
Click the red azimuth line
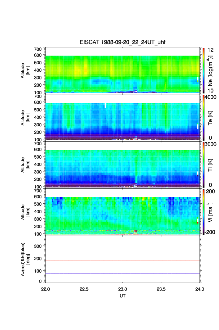coord(122,260)
